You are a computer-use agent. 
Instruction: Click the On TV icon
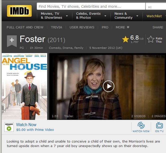click(159, 127)
